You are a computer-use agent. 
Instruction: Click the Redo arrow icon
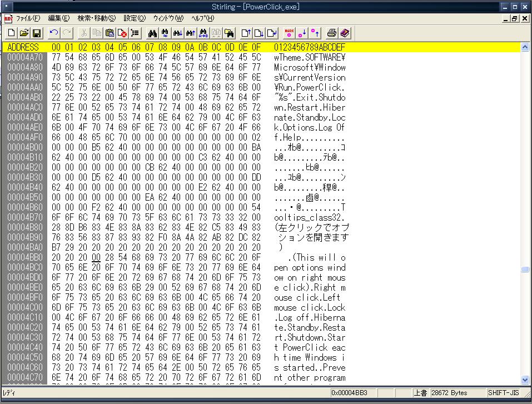tap(67, 33)
